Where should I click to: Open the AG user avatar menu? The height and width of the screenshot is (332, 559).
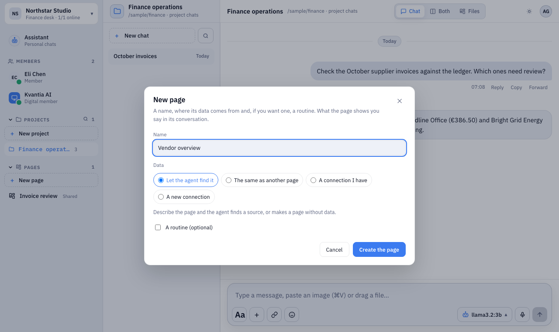(546, 11)
